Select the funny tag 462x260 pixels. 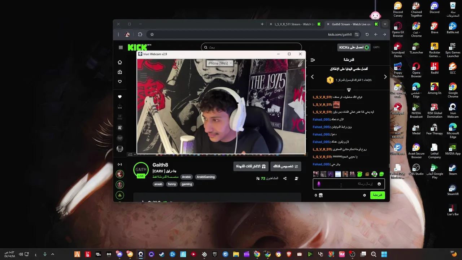pyautogui.click(x=172, y=184)
